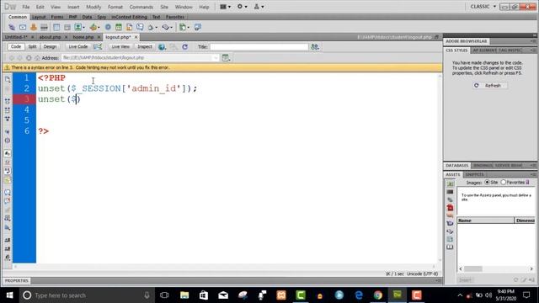This screenshot has width=539, height=303.
Task: Click the Preview in Browser globe icon
Action: point(162,47)
